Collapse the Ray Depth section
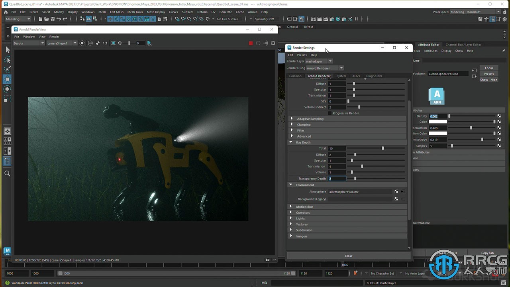The height and width of the screenshot is (287, 510). tap(347, 142)
